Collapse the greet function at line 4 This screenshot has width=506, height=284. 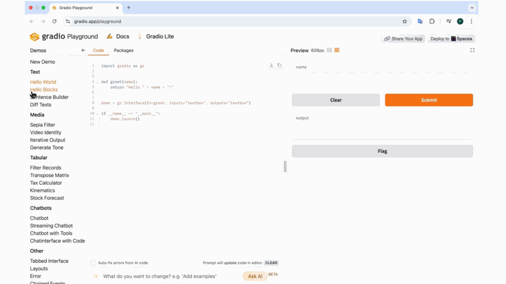pyautogui.click(x=97, y=82)
